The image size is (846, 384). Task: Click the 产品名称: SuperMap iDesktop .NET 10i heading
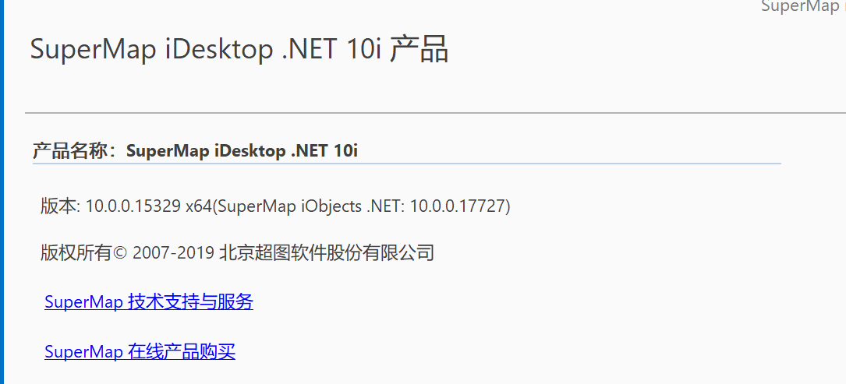coord(195,151)
